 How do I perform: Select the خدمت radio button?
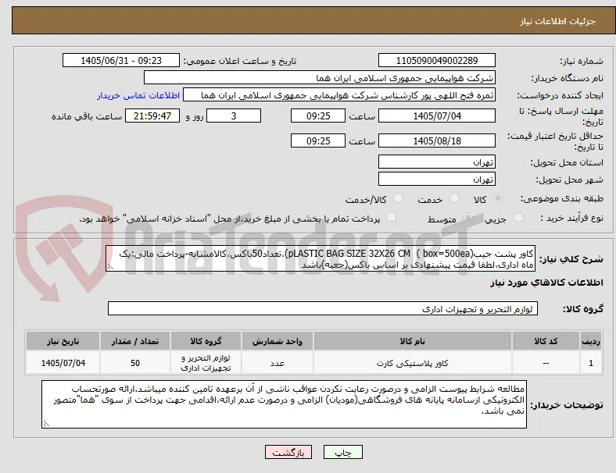pyautogui.click(x=454, y=198)
